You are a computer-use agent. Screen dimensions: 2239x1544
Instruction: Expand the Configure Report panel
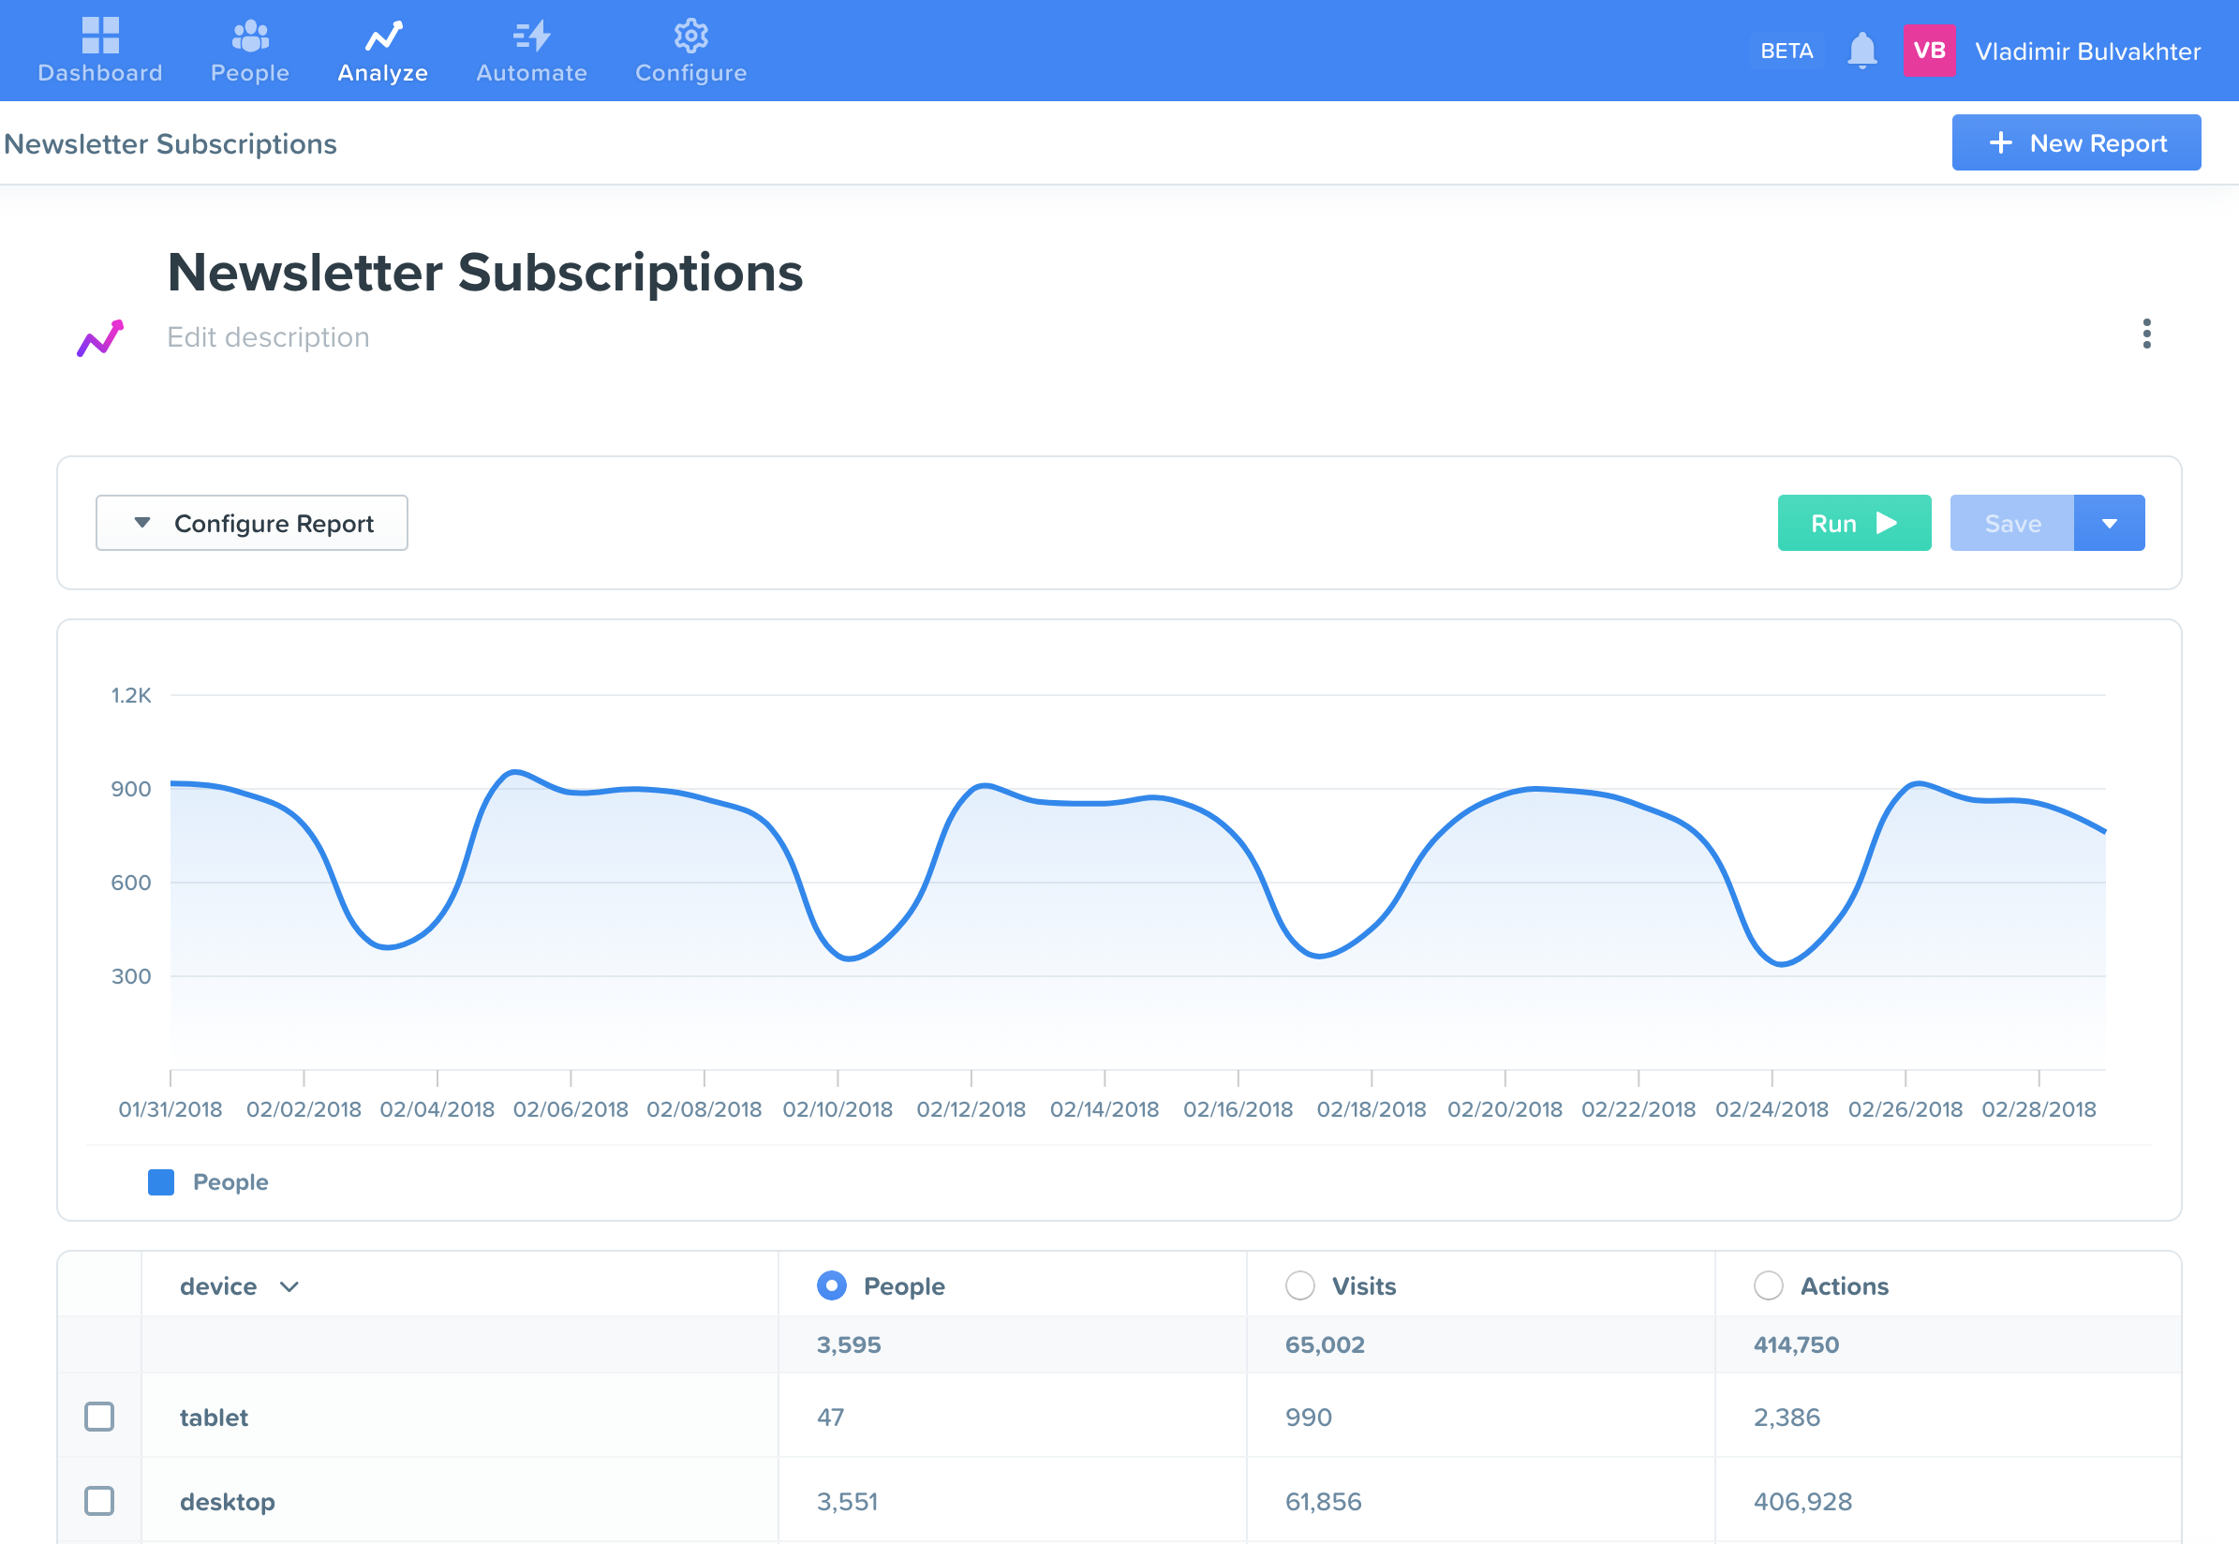coord(250,523)
